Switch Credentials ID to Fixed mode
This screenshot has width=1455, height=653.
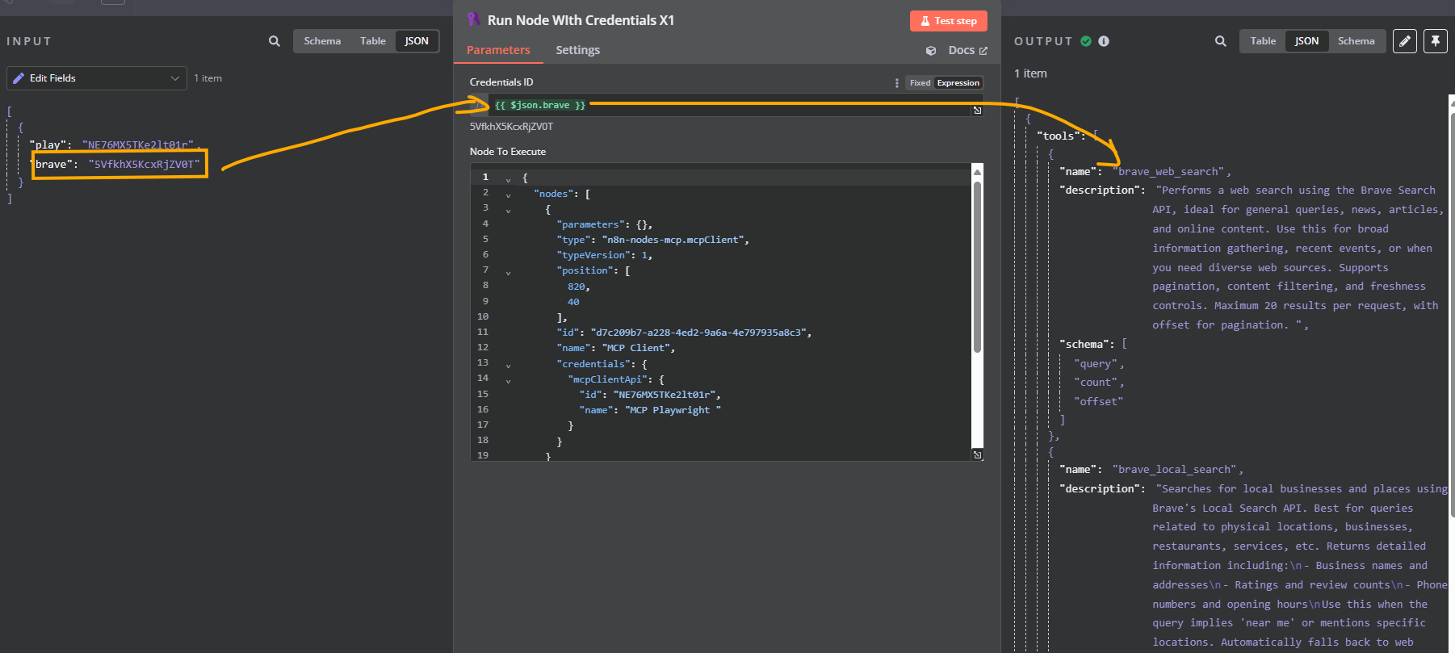920,83
